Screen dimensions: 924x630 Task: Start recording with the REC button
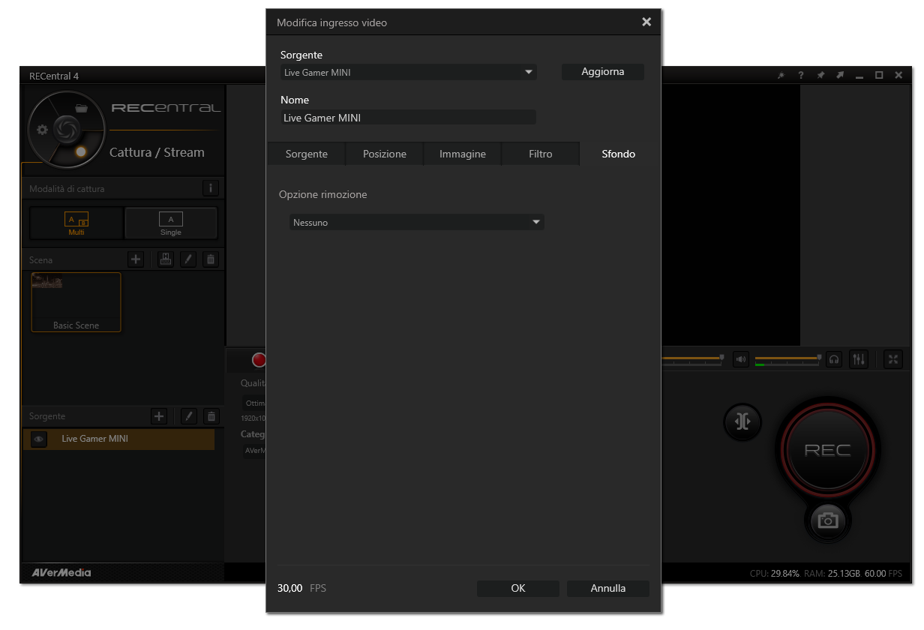pyautogui.click(x=828, y=450)
